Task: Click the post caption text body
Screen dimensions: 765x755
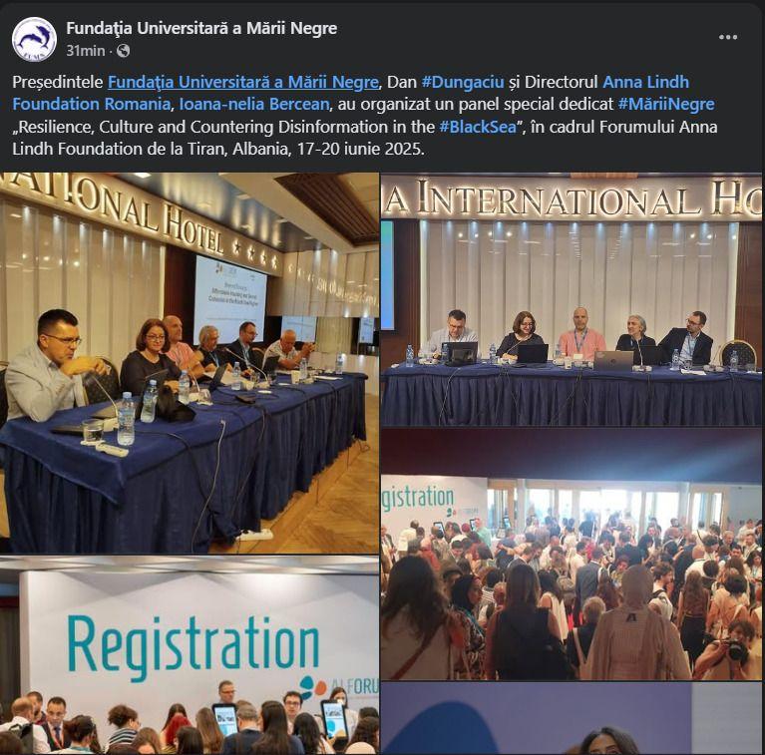Action: click(364, 115)
